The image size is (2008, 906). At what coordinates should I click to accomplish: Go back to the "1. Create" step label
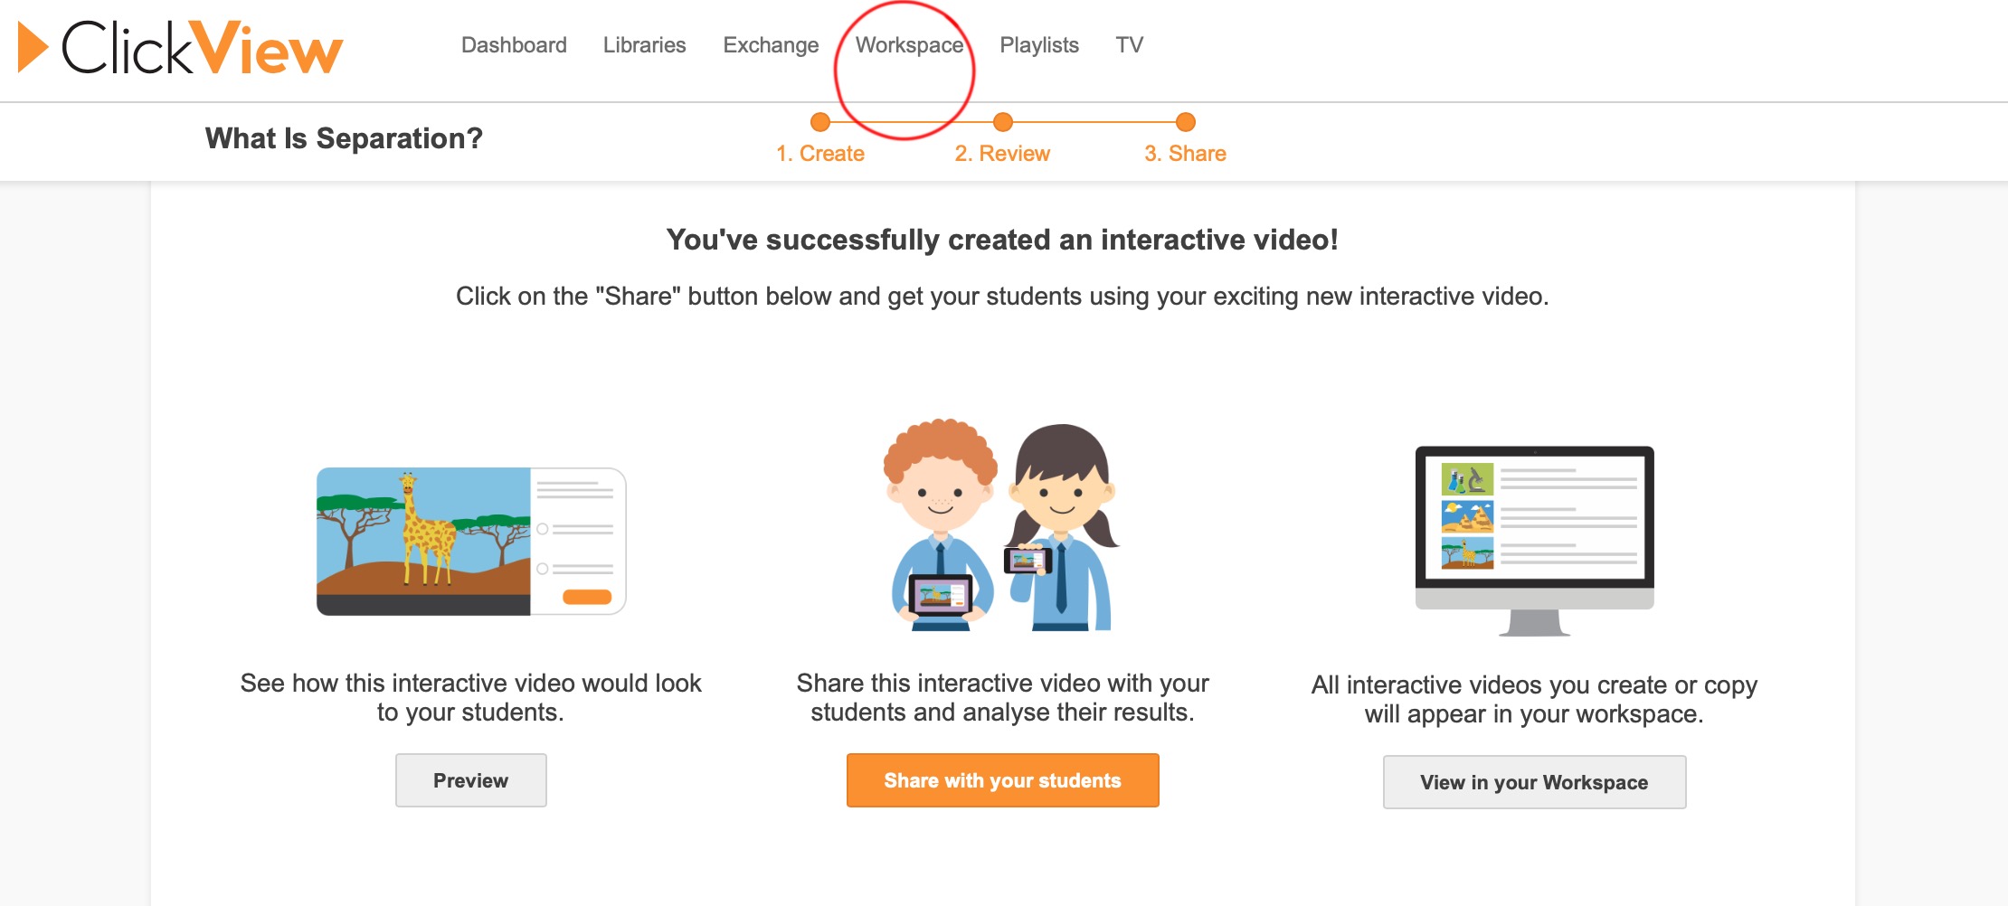coord(820,154)
